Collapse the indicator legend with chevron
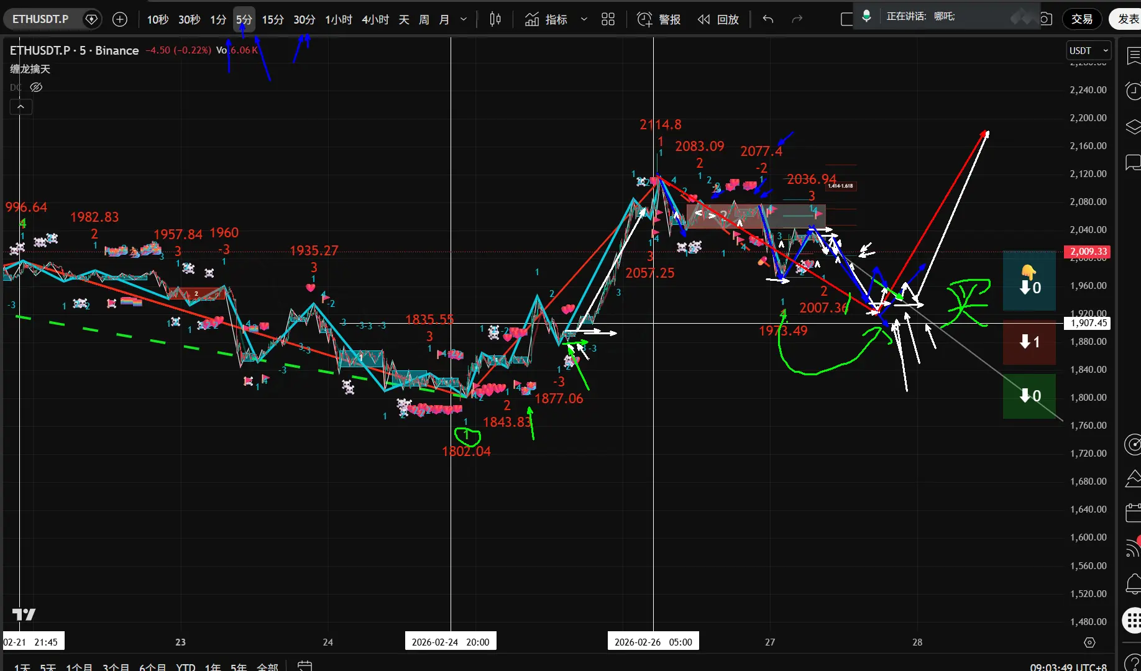The width and height of the screenshot is (1141, 671). [x=21, y=107]
